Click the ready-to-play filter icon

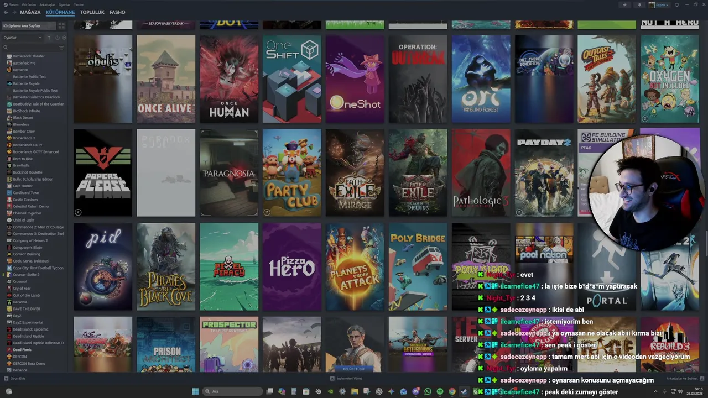click(x=64, y=38)
